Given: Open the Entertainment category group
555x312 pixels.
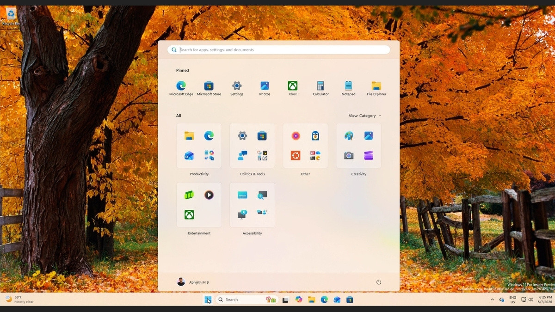Looking at the screenshot, I should 199,205.
